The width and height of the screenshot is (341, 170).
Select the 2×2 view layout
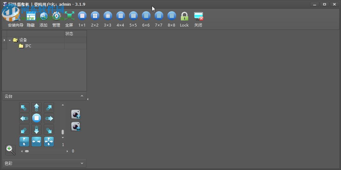coord(95,19)
